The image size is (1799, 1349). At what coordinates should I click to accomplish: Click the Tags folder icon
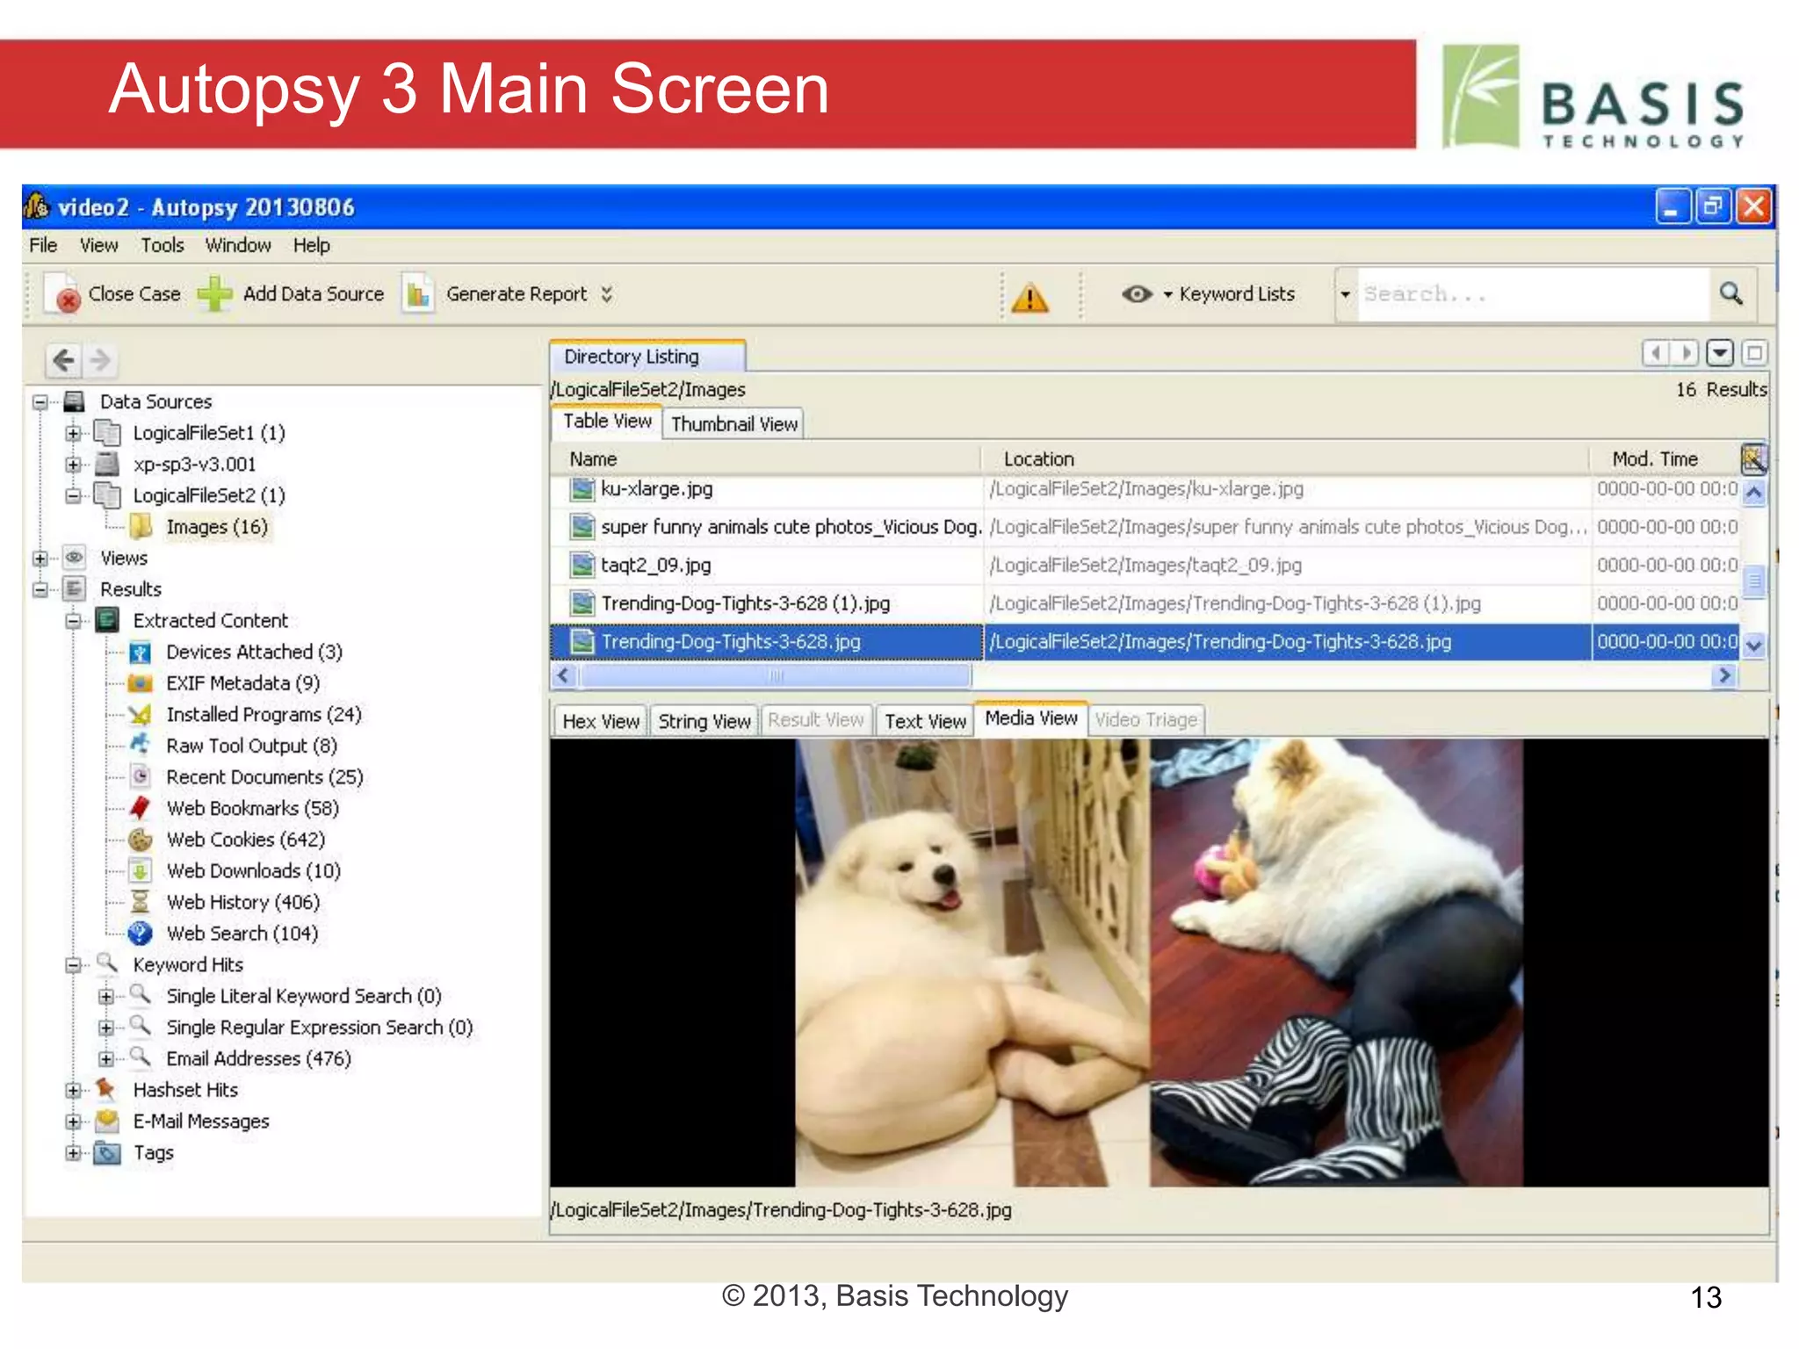click(x=107, y=1152)
